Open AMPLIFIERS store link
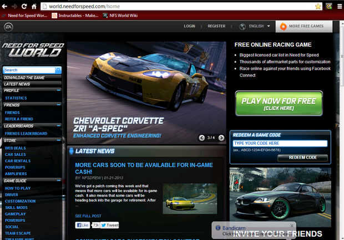This screenshot has height=240, width=344. (x=16, y=174)
